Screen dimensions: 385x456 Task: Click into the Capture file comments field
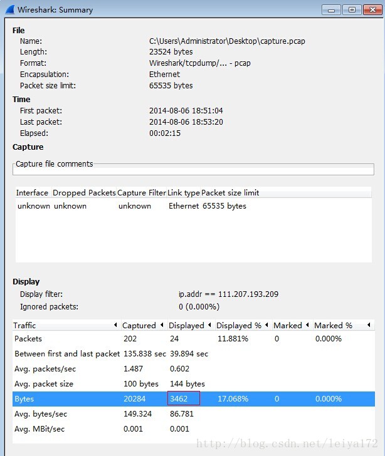pos(193,170)
